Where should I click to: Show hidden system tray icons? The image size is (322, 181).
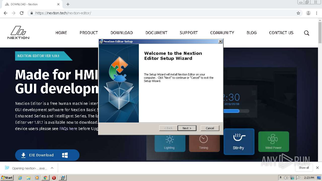(x=280, y=178)
